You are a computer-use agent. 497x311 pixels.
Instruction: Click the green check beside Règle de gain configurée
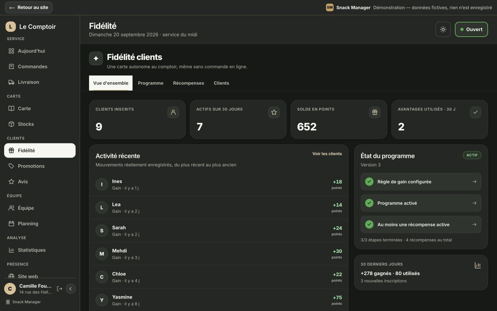[369, 182]
